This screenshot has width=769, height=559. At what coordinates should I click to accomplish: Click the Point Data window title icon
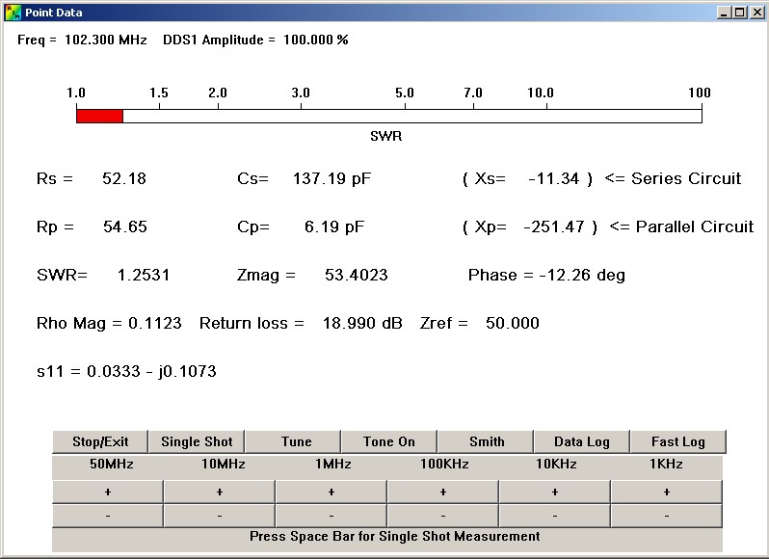pos(13,13)
